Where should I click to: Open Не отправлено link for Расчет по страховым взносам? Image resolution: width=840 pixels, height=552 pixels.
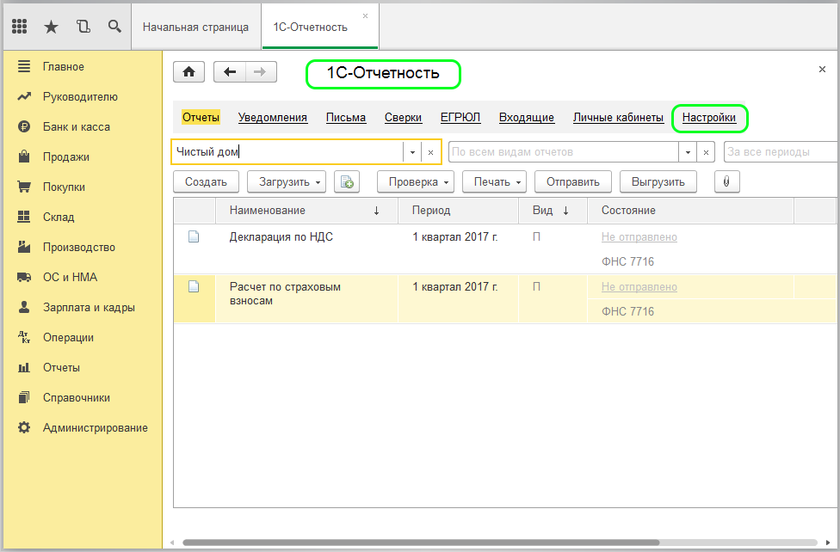coord(639,287)
